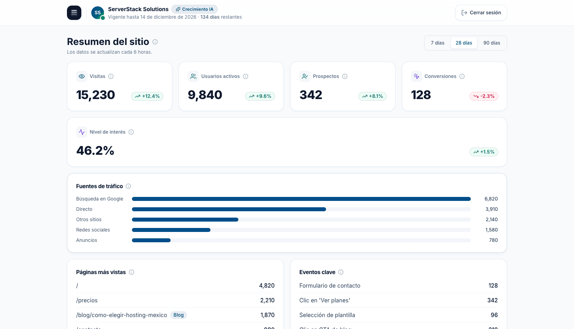Click the Crecimiento IA plan badge
This screenshot has height=329, width=574.
point(195,9)
